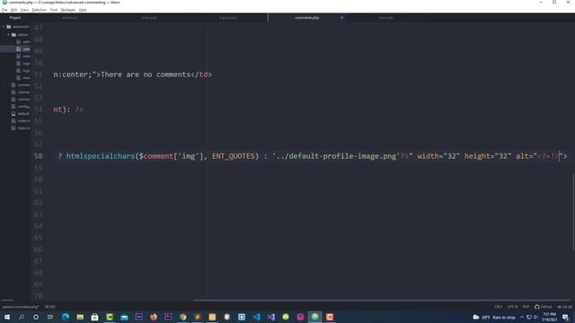
Task: Click the htmlspecialchars function text
Action: (101, 156)
